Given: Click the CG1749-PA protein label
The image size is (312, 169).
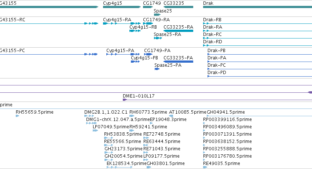Looking at the screenshot, I should tap(157, 51).
